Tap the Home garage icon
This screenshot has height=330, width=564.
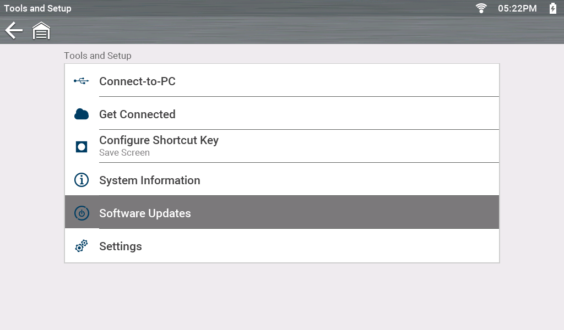(41, 31)
